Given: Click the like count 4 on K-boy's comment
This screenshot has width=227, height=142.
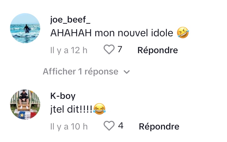Looking at the screenshot, I should (x=120, y=126).
